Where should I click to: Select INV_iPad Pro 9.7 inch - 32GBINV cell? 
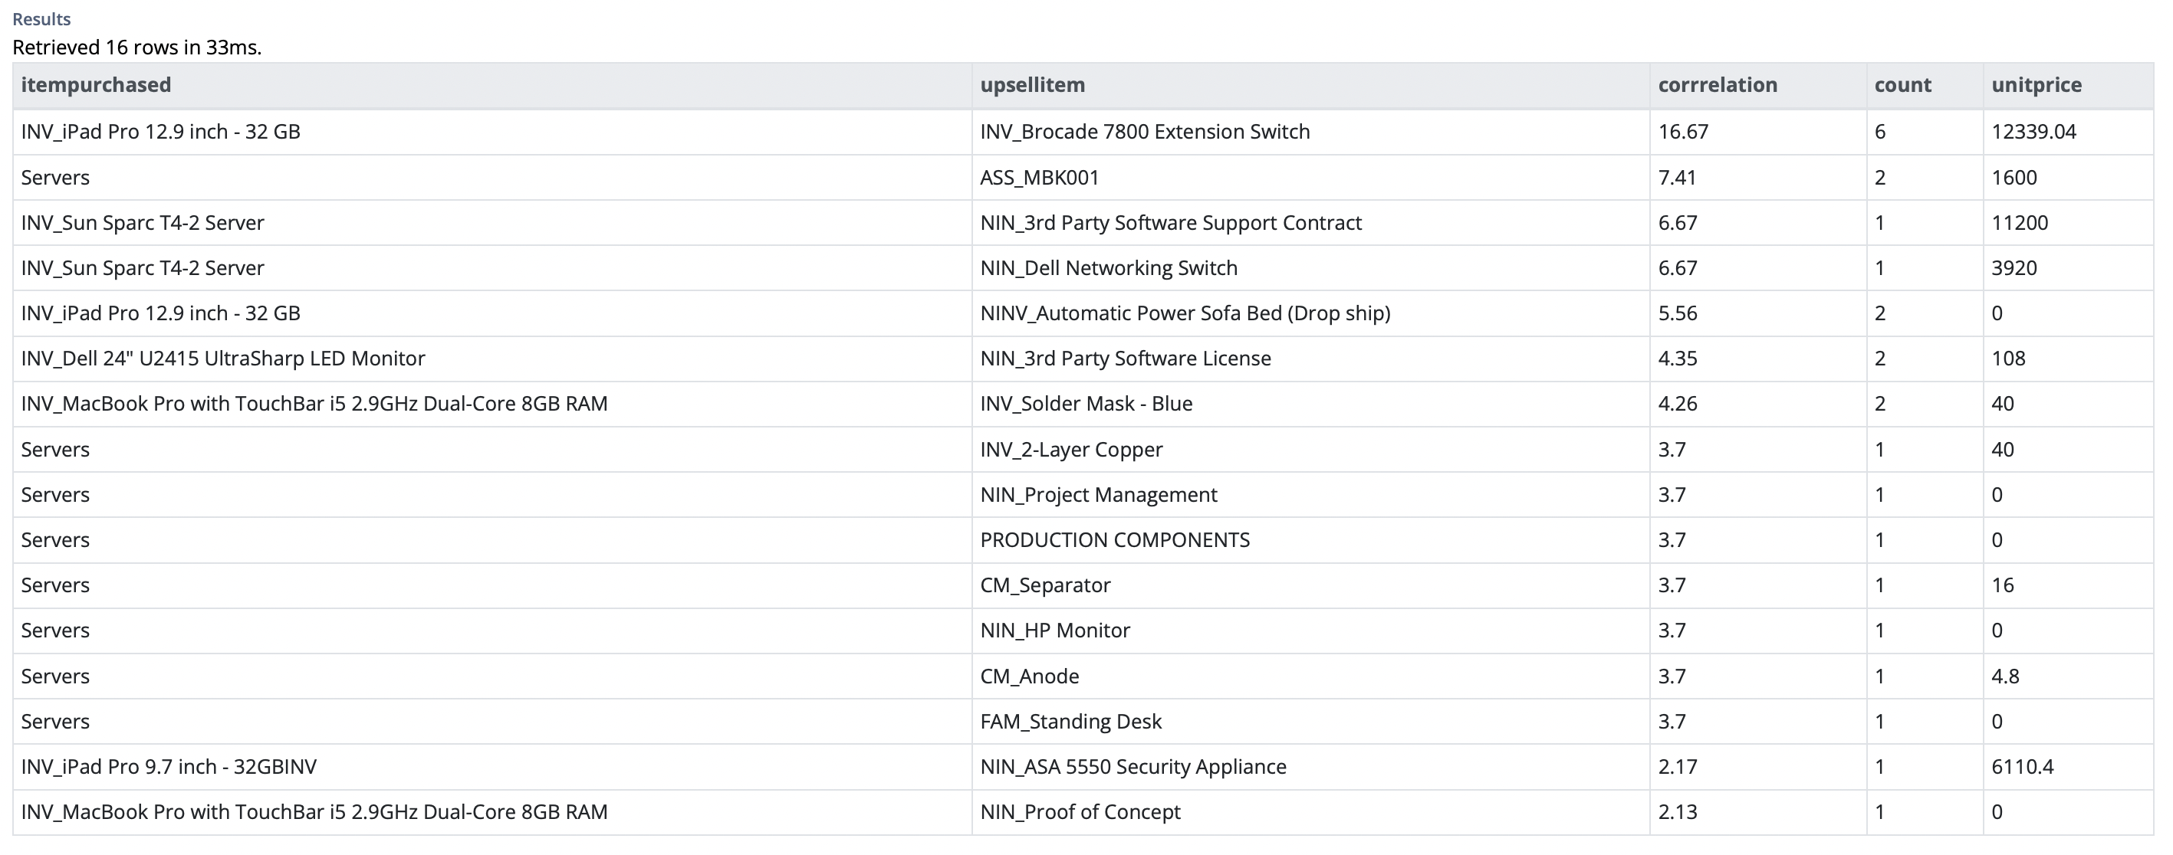pos(492,766)
